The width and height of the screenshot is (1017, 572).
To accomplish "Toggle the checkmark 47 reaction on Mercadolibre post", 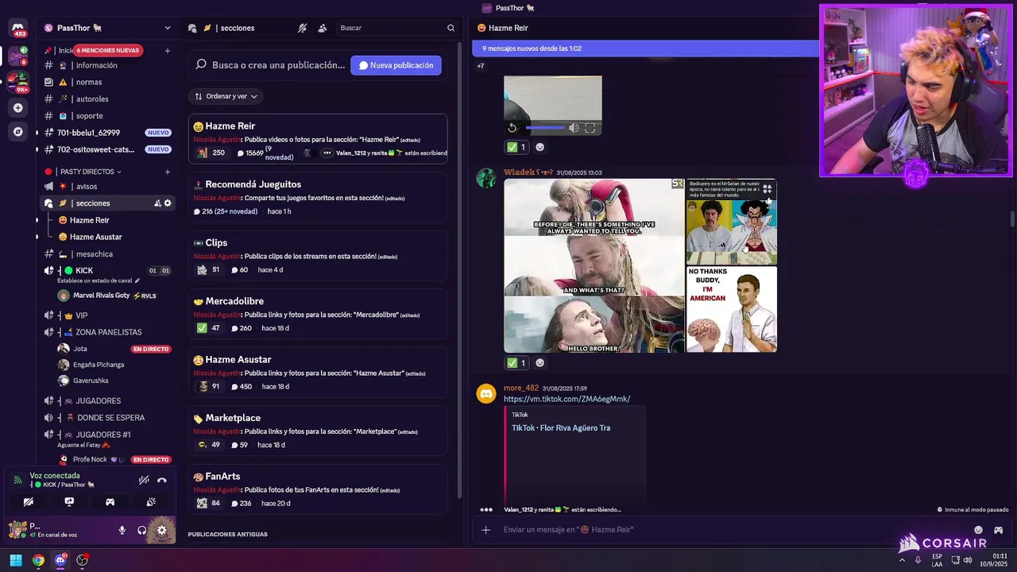I will click(x=208, y=328).
